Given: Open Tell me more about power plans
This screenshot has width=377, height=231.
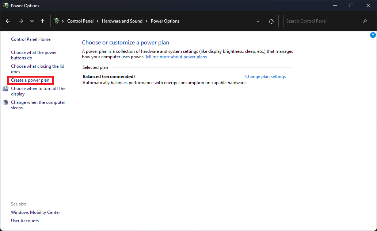Looking at the screenshot, I should tap(176, 57).
